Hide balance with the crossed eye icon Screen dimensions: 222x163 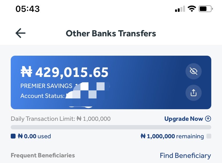pos(193,71)
